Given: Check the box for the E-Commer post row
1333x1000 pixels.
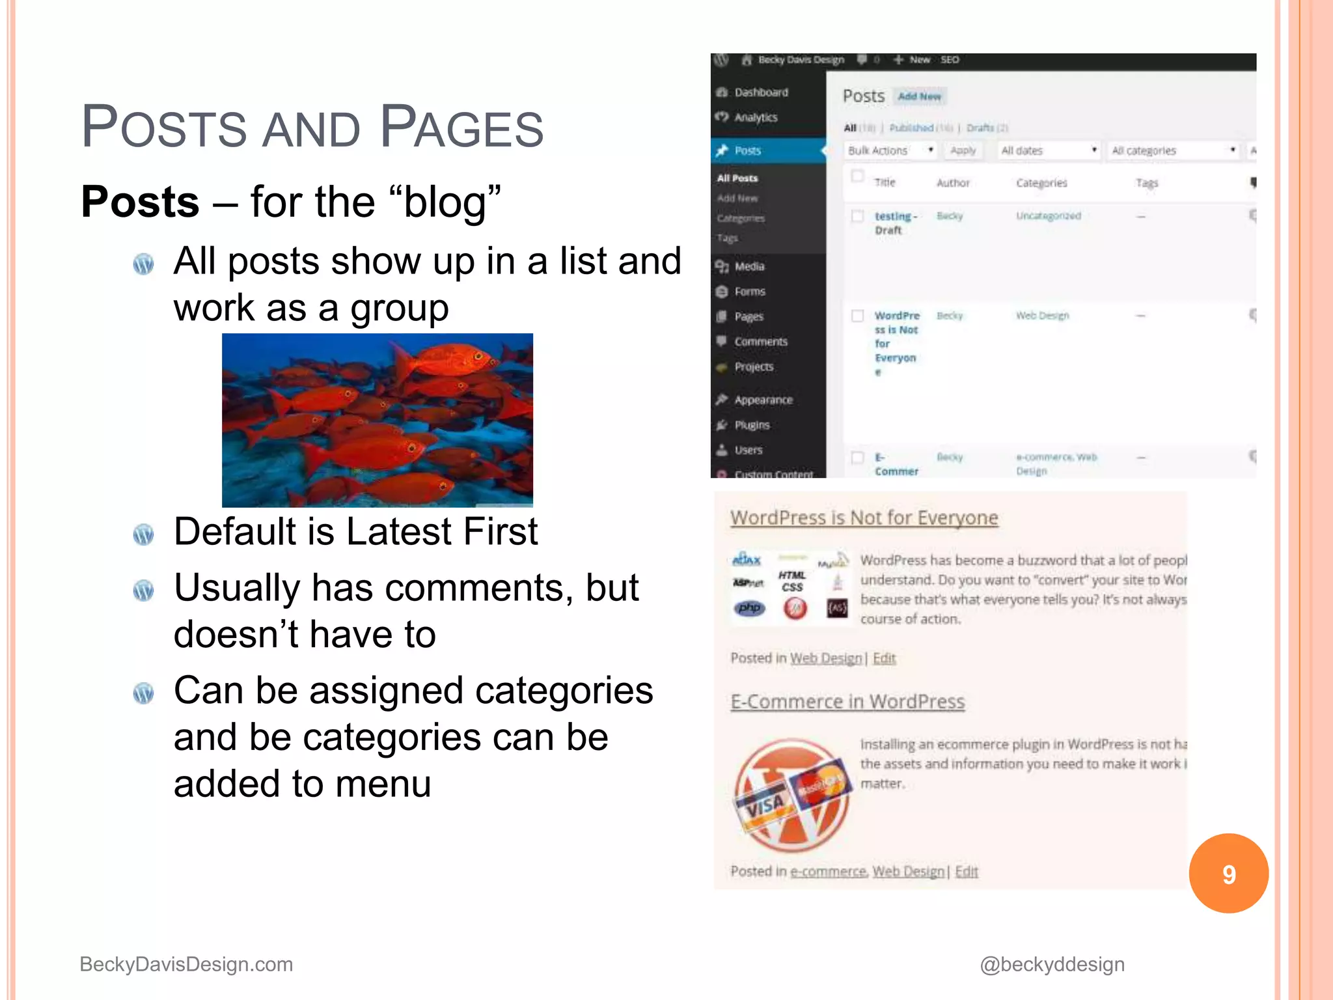Looking at the screenshot, I should tap(858, 457).
